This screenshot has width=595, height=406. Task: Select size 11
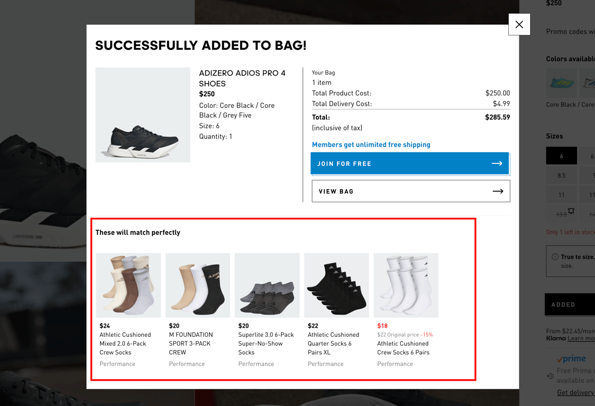tap(561, 195)
